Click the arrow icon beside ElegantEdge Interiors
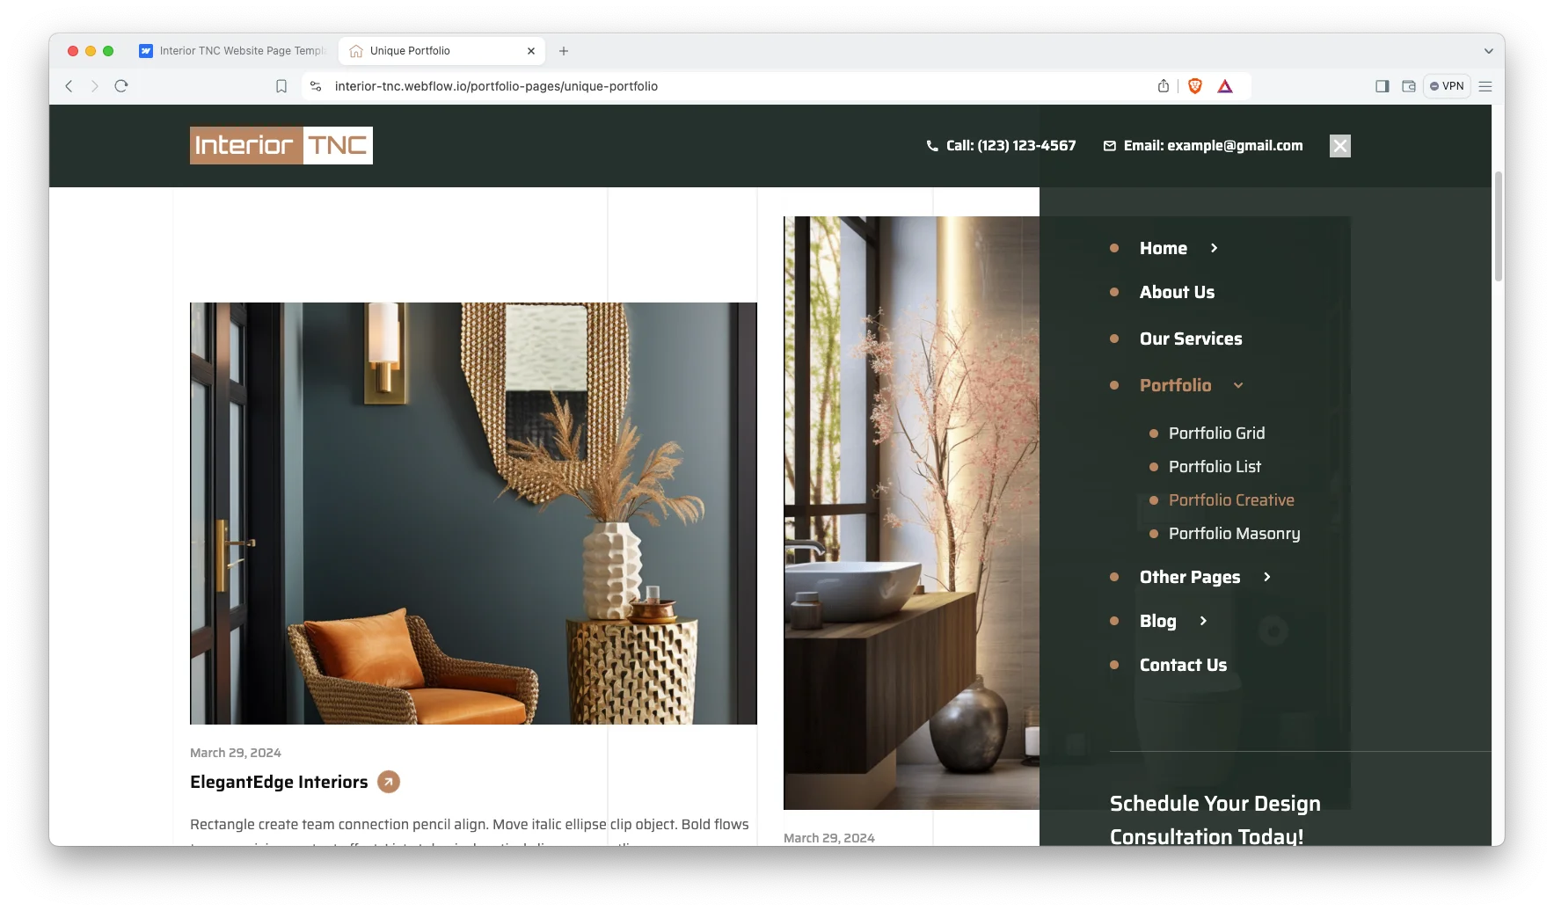The image size is (1554, 911). click(x=388, y=782)
